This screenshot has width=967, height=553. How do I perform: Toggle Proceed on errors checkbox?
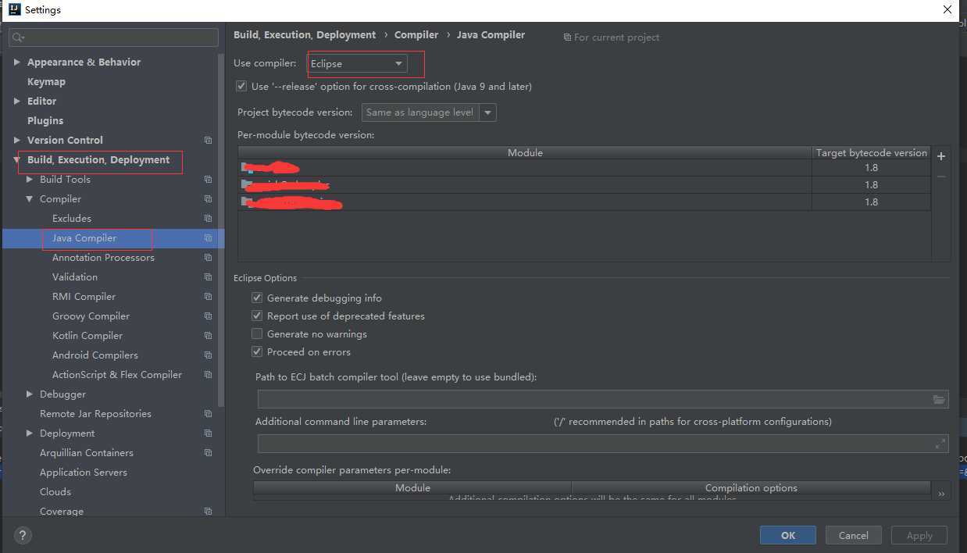[x=257, y=352]
